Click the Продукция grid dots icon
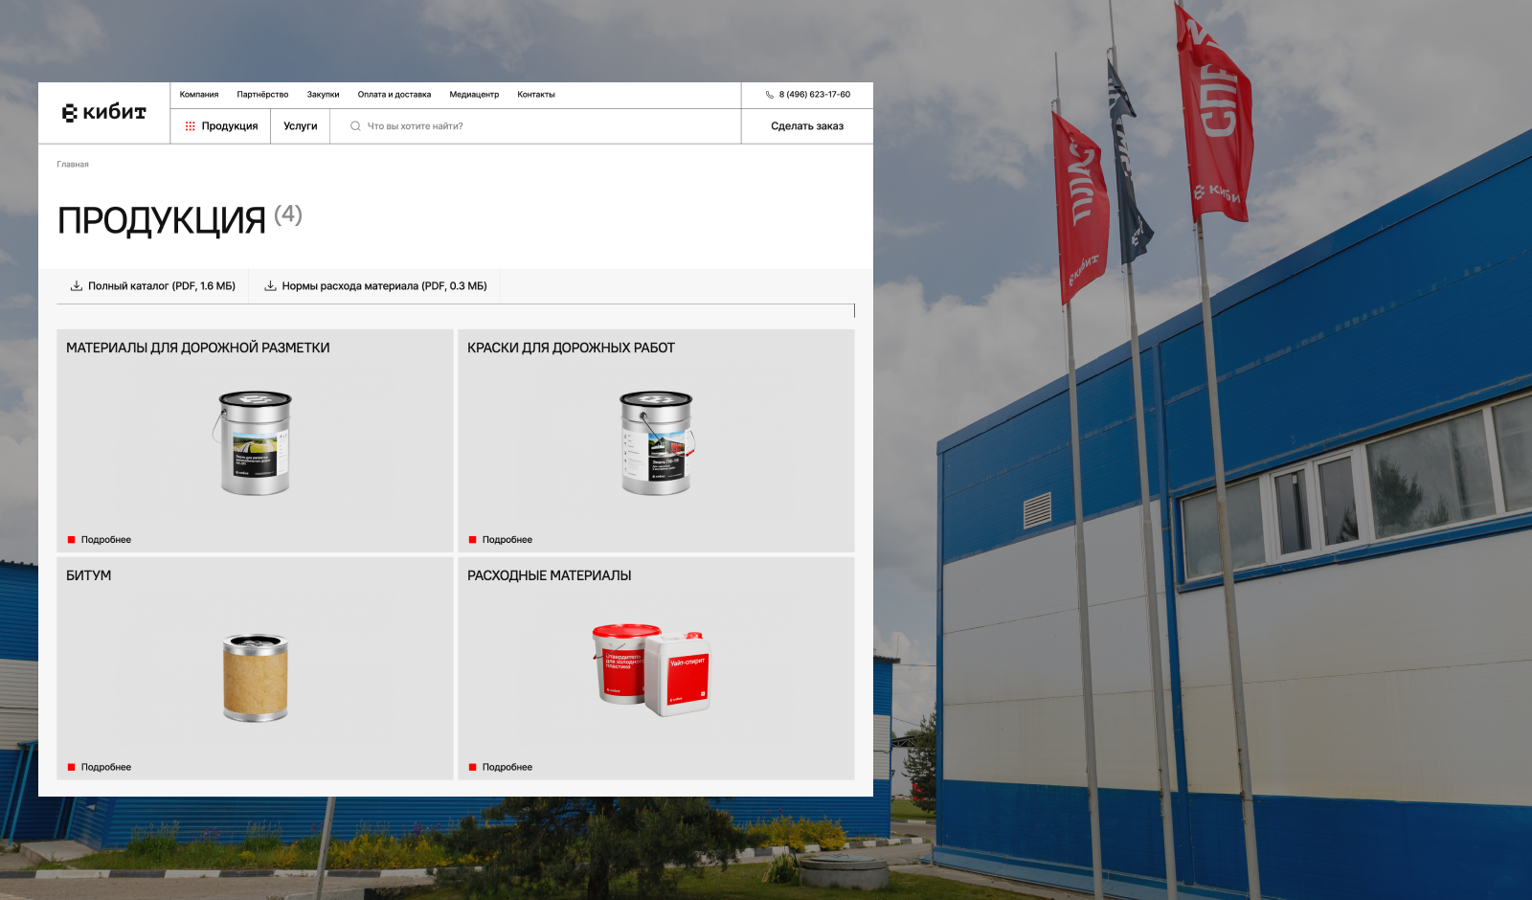 pyautogui.click(x=190, y=126)
